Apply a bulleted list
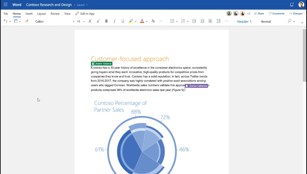Screen dimensions: 307x174 pyautogui.click(x=172, y=21)
